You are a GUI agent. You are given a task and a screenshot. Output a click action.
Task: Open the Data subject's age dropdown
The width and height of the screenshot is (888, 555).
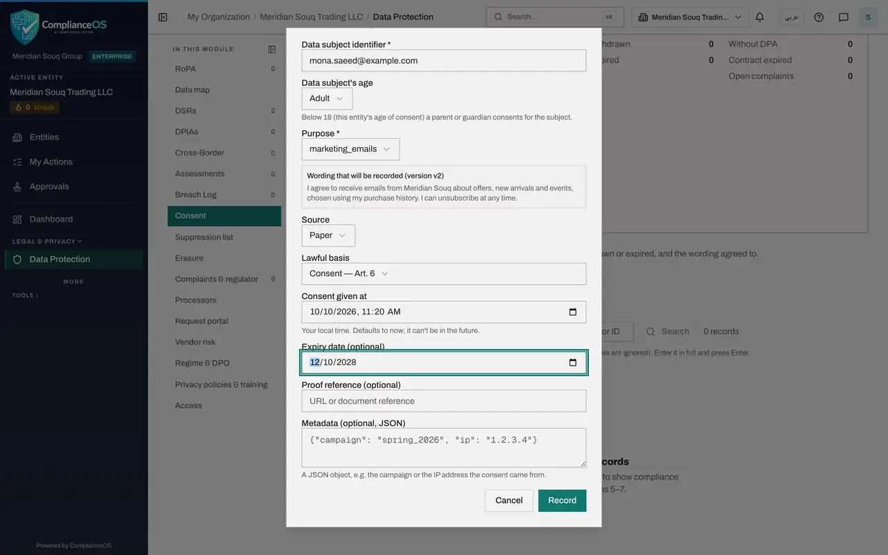327,99
